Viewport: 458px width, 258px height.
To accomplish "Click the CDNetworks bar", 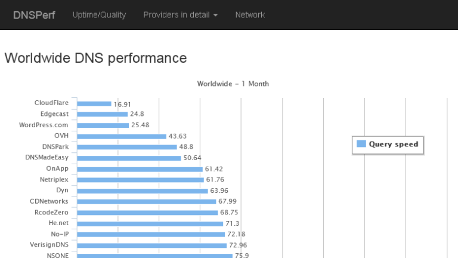I will click(146, 201).
